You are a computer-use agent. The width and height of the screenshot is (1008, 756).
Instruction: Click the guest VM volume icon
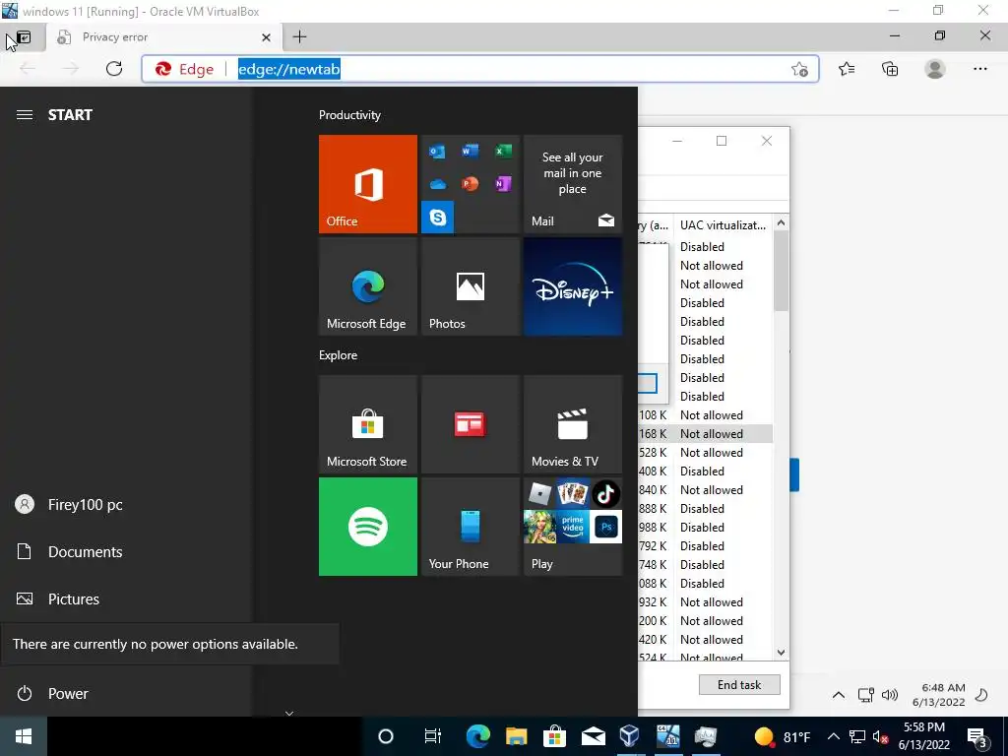[890, 695]
